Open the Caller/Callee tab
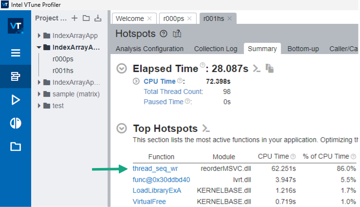Viewport: 360px width, 207px height. click(x=343, y=49)
